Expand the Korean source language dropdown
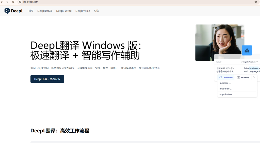 coord(220,62)
